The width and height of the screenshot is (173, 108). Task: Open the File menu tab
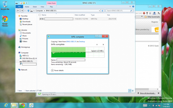point(19,7)
